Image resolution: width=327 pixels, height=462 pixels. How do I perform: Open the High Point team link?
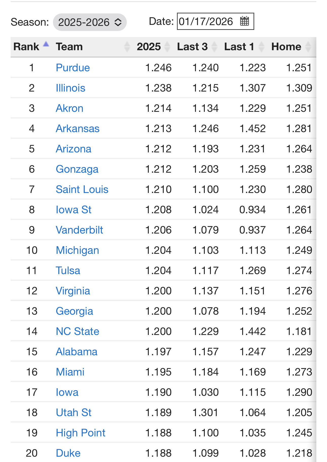coord(80,433)
